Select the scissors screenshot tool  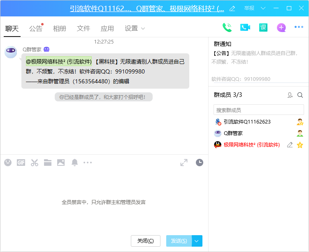coord(35,163)
